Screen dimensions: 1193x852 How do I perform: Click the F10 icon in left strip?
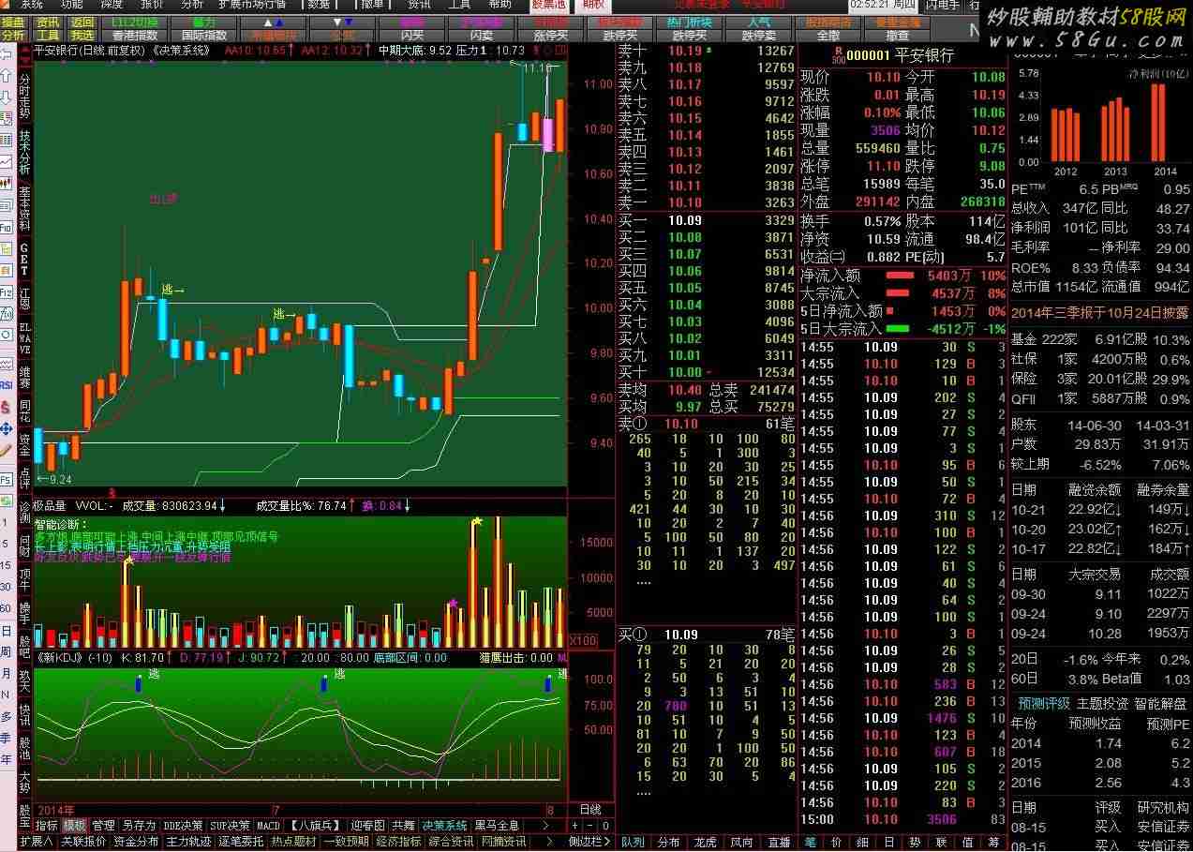(x=6, y=228)
